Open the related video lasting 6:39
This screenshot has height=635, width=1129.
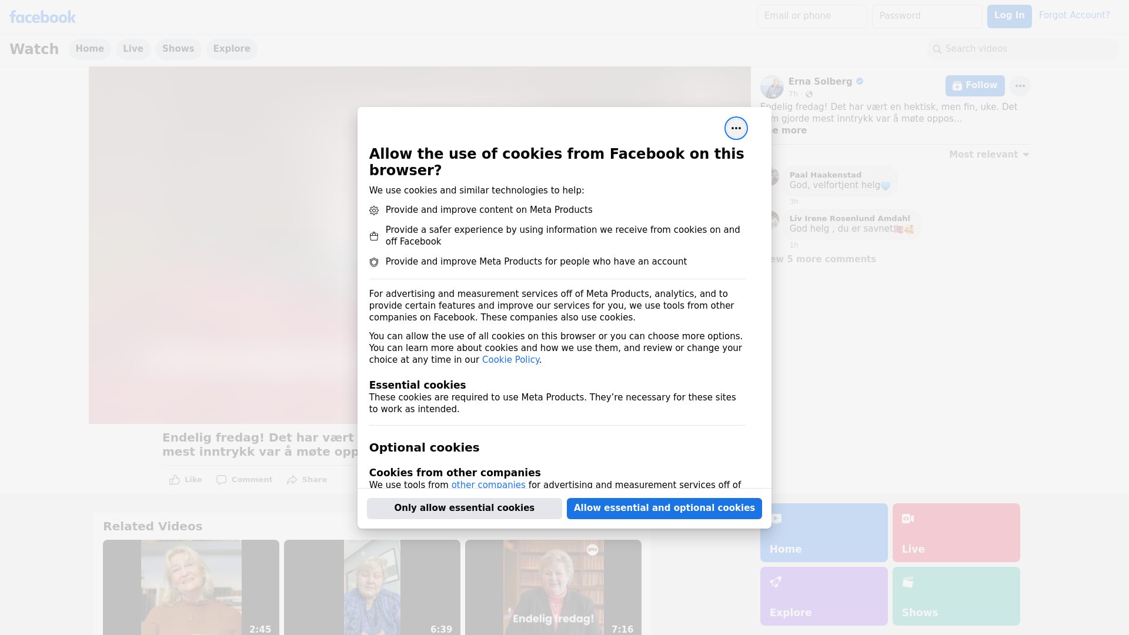pos(372,587)
